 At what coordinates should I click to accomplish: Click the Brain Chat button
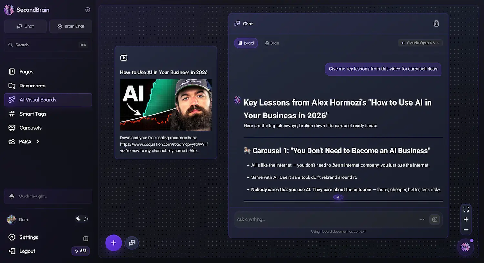[x=71, y=26]
